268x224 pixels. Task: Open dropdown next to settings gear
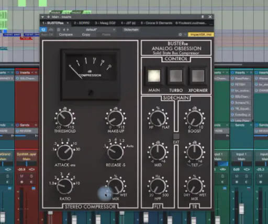coord(185,35)
